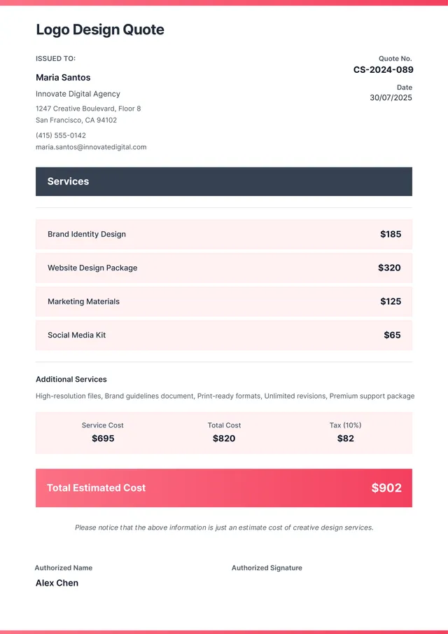Image resolution: width=448 pixels, height=634 pixels.
Task: Click the Social Media Kit line item
Action: 77,335
